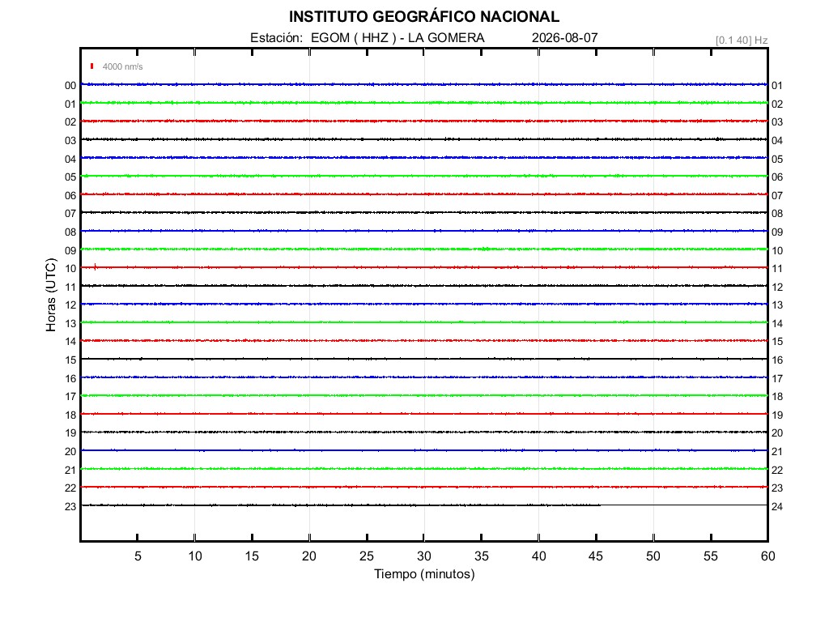Click the green 01 hour trace

424,103
